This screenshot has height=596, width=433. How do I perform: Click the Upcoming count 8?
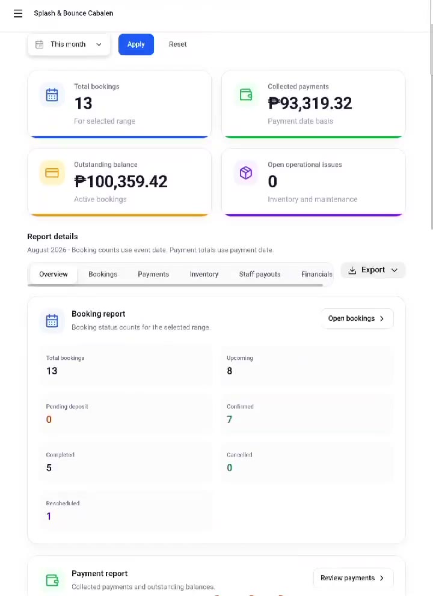(x=230, y=371)
